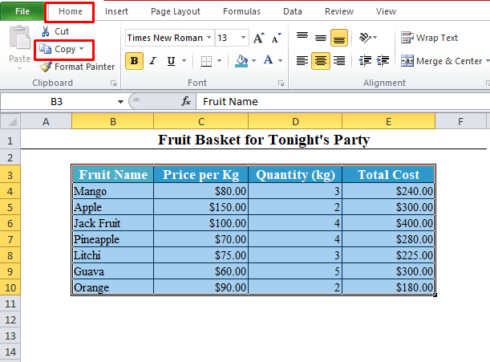Screen dimensions: 490x362
Task: Open the font name dropdown
Action: [209, 38]
